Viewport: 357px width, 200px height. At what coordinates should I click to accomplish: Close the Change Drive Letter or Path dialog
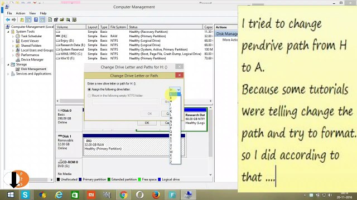180,76
